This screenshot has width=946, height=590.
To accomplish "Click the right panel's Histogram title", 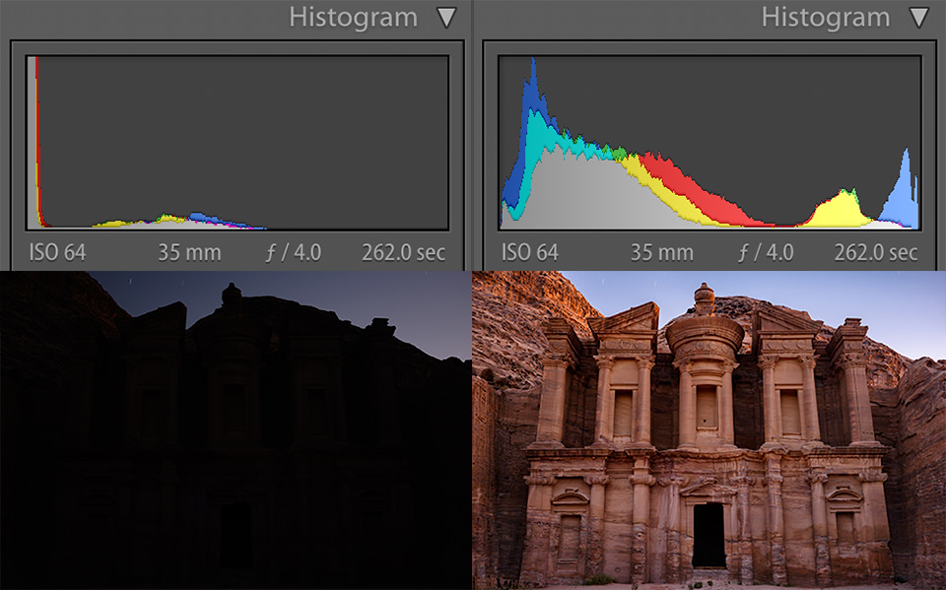I will pos(826,18).
